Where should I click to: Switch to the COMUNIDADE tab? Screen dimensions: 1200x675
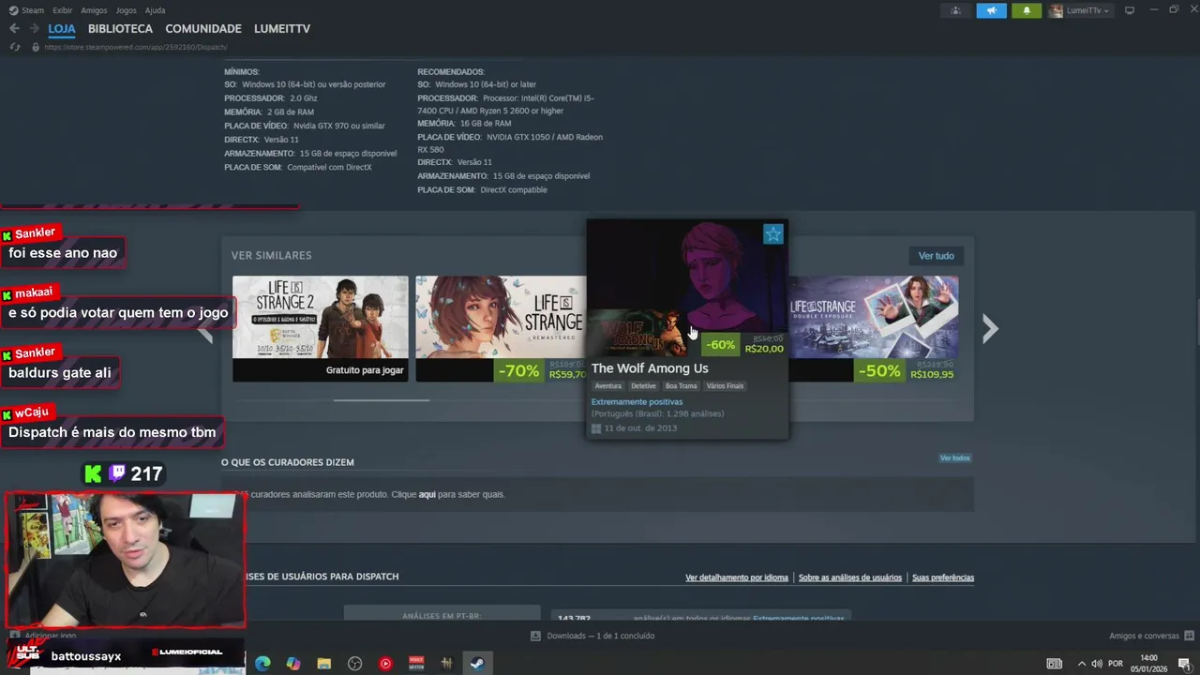pos(203,29)
